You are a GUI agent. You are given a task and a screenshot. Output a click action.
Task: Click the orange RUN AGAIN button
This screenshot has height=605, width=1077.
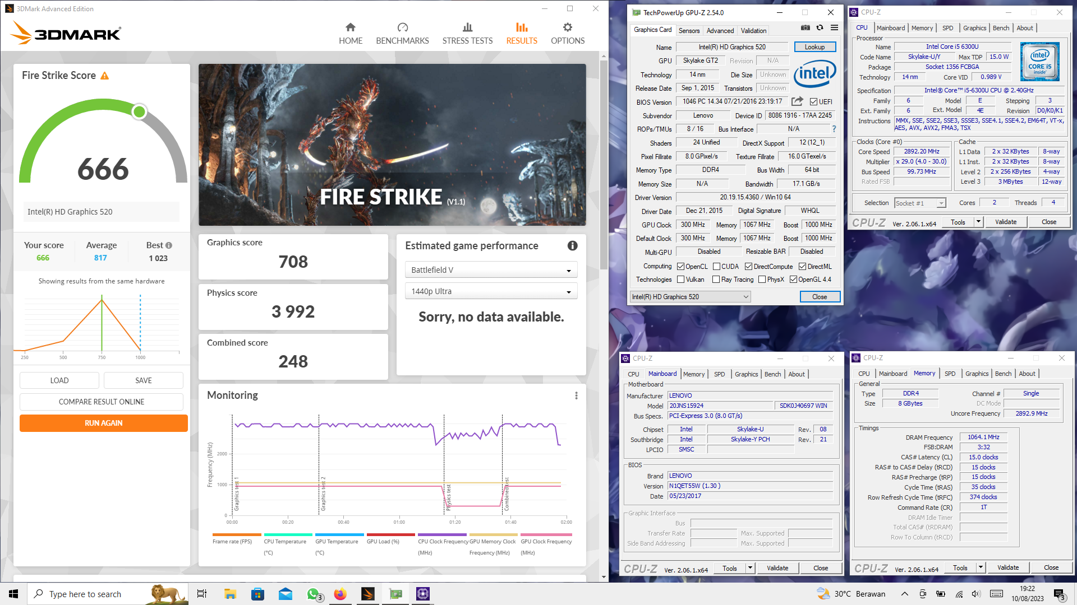coord(104,423)
